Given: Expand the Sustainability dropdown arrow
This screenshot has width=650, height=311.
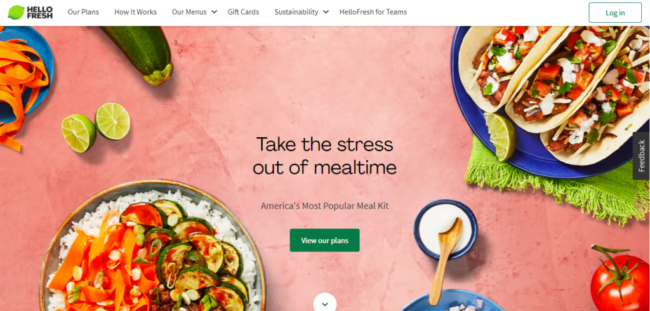Looking at the screenshot, I should pos(326,12).
